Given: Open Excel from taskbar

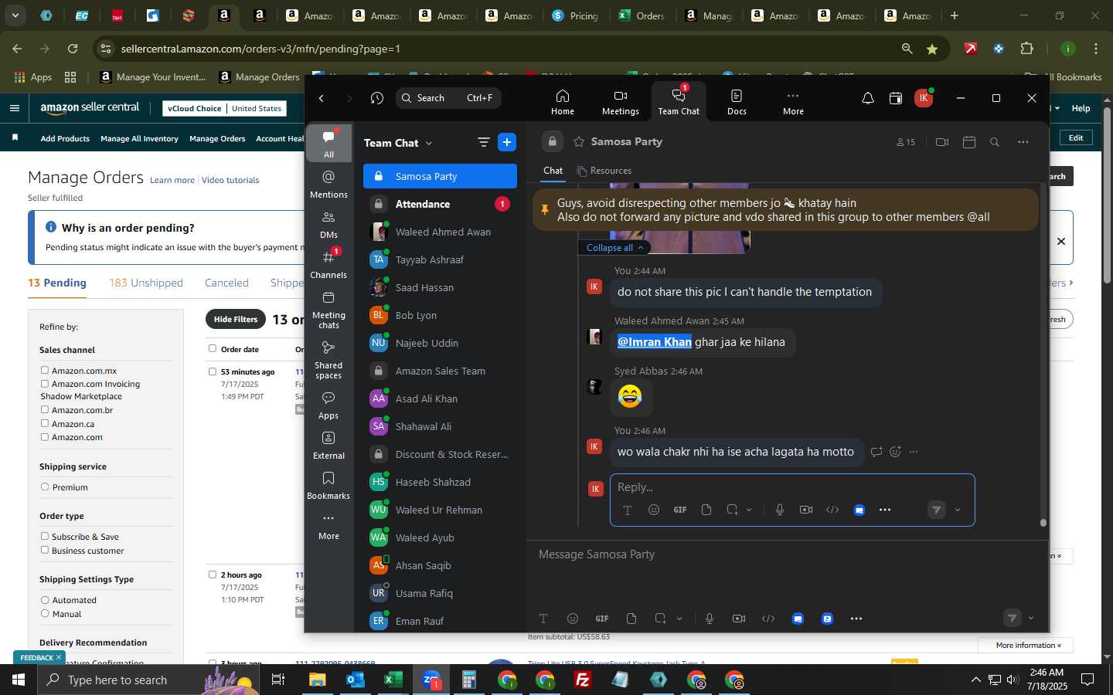Looking at the screenshot, I should 393,680.
